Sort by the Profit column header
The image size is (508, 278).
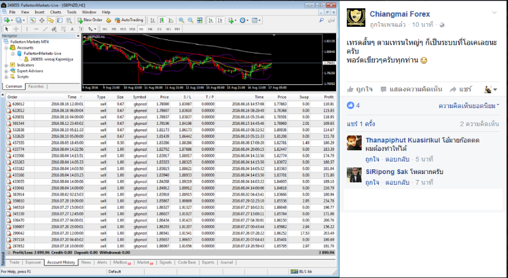328,97
